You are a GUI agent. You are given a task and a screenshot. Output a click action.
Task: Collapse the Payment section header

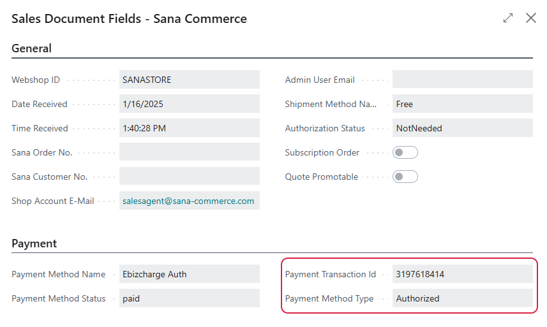click(x=34, y=243)
